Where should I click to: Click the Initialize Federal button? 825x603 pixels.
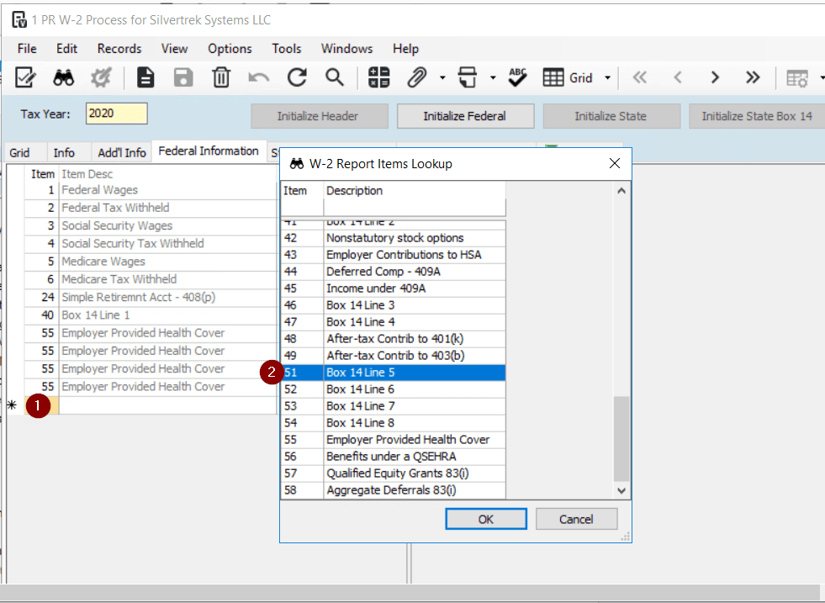coord(466,116)
